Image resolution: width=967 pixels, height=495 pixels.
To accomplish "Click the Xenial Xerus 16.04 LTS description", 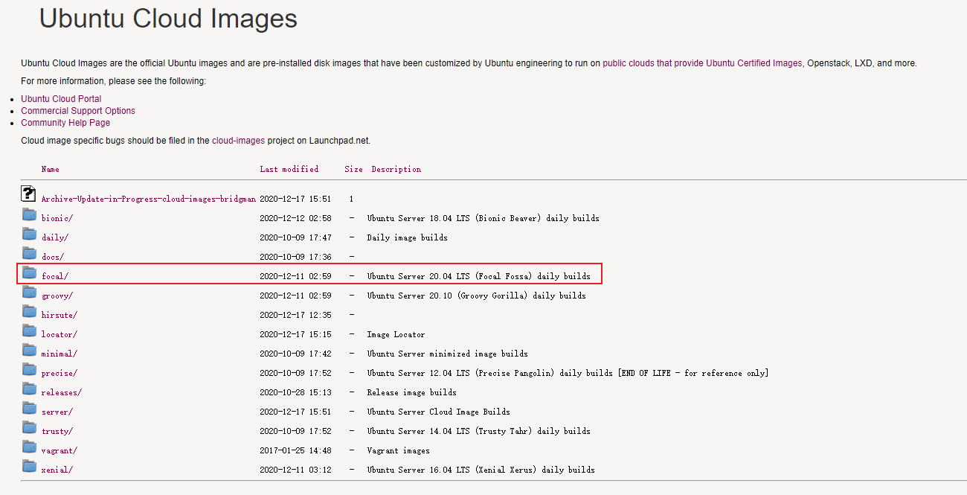I will point(481,470).
